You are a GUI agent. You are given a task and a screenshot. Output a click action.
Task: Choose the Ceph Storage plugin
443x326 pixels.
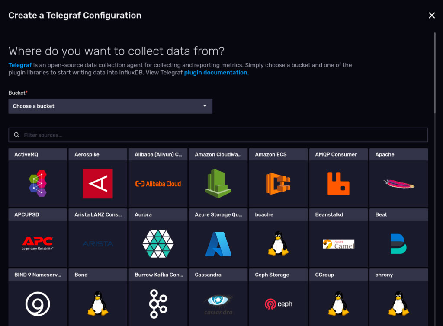pyautogui.click(x=278, y=298)
